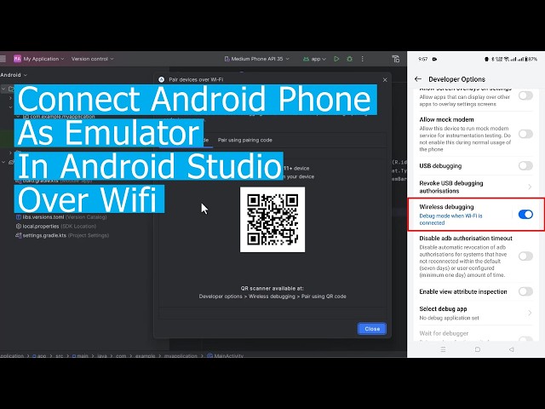Screen dimensions: 545x409
Task: Click the Android Studio icon in the dialog title
Action: coord(161,79)
